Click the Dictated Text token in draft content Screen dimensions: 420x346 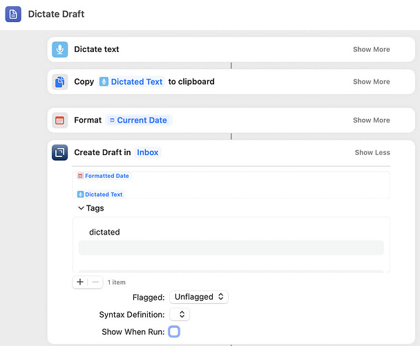tap(100, 194)
